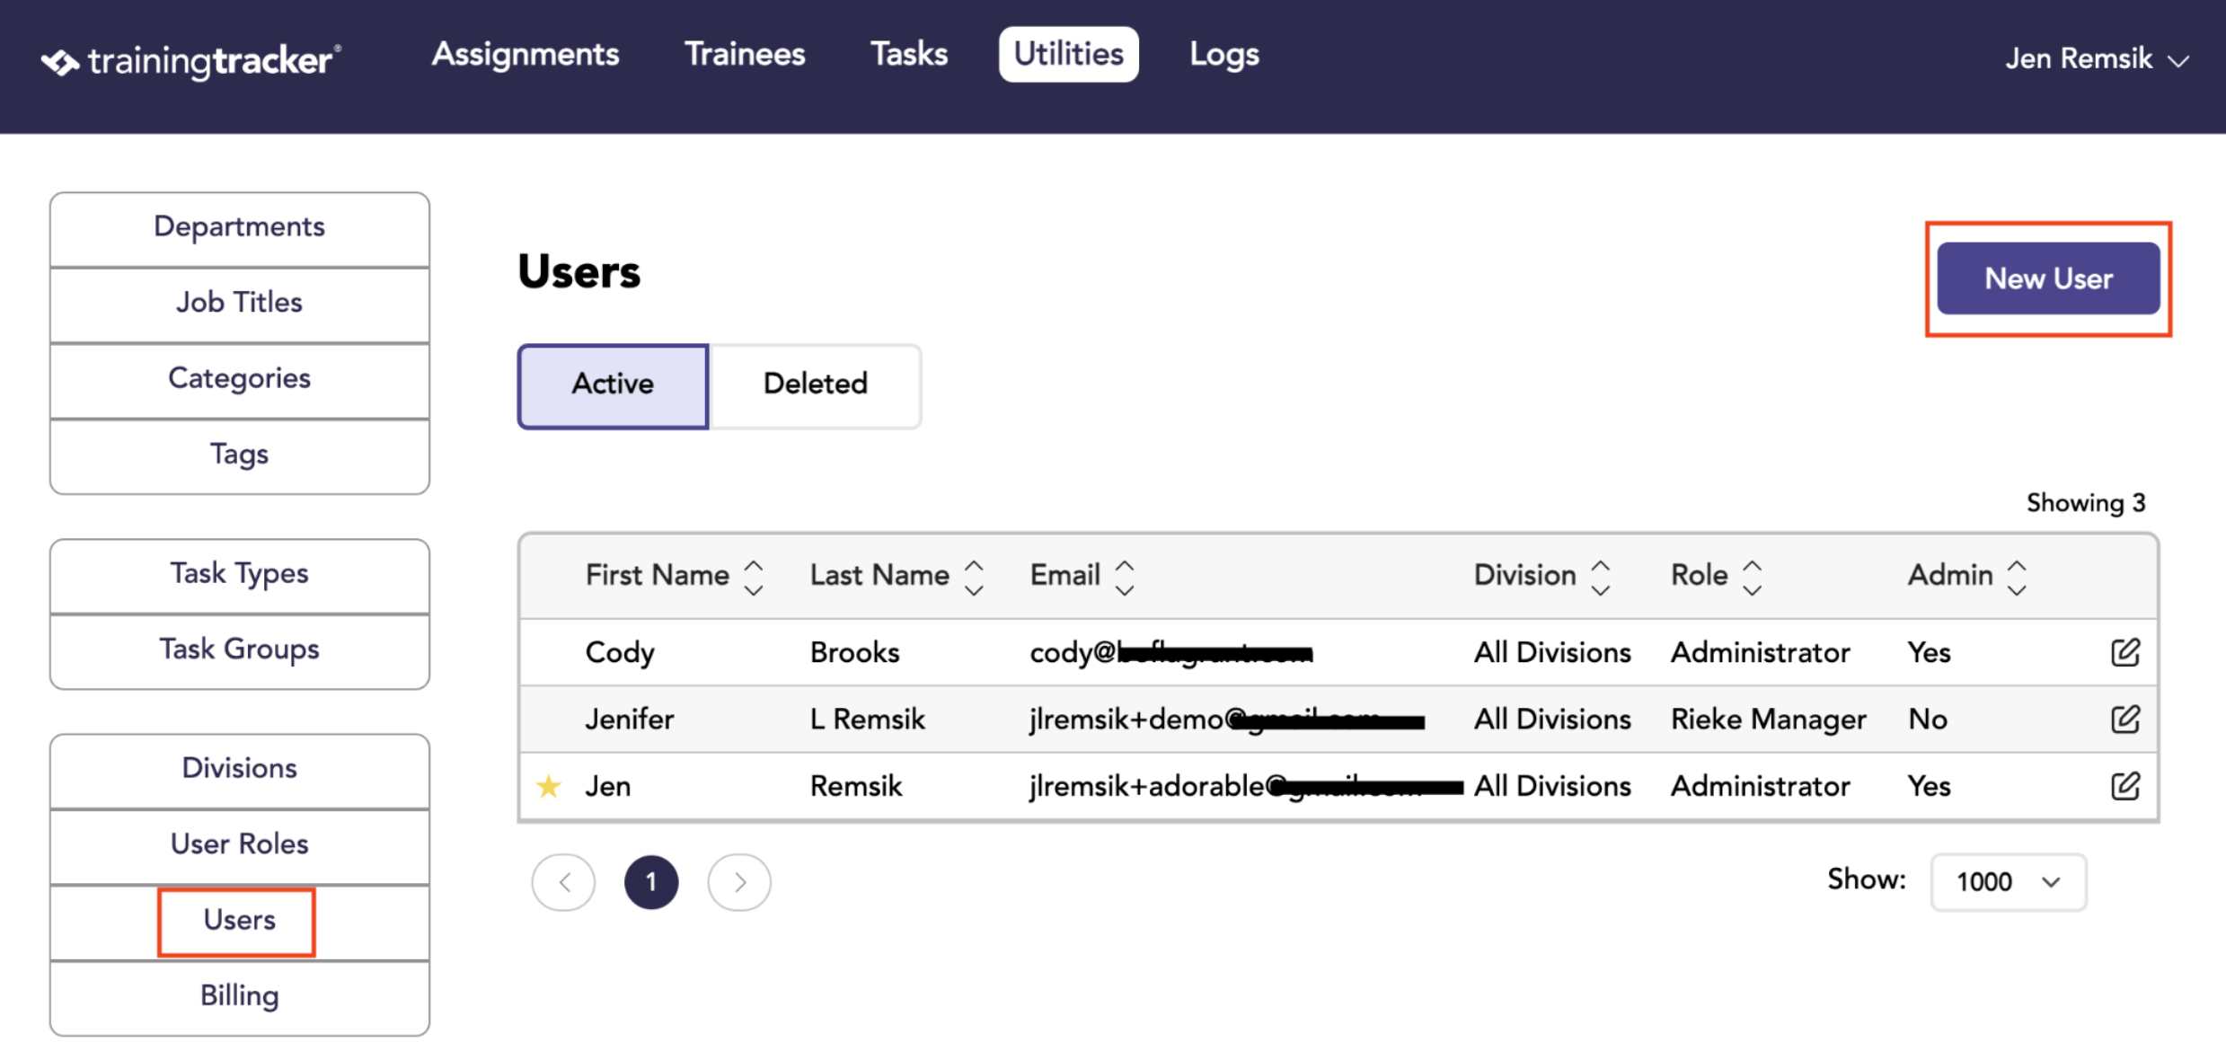Open User Roles in sidebar
The width and height of the screenshot is (2226, 1051).
(239, 844)
